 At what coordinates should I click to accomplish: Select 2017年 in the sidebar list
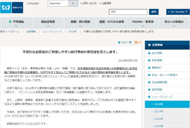167,111
